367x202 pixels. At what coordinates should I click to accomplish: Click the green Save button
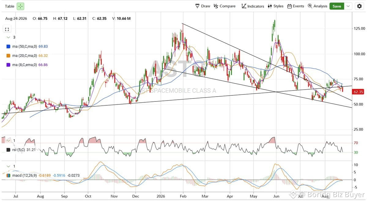coord(337,6)
